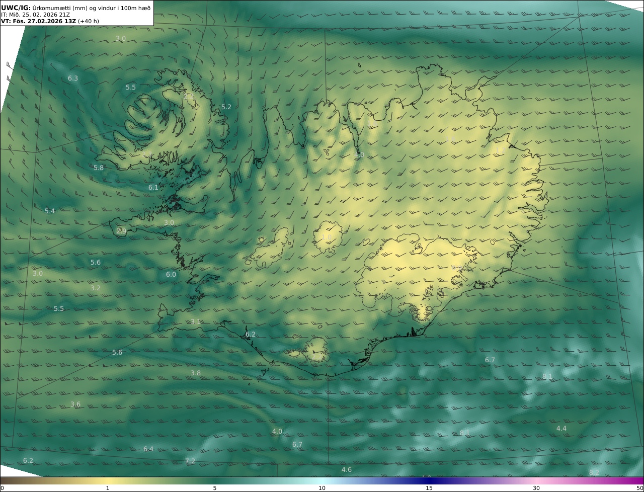Click the colorbar tick label 30
The width and height of the screenshot is (644, 492).
[536, 488]
